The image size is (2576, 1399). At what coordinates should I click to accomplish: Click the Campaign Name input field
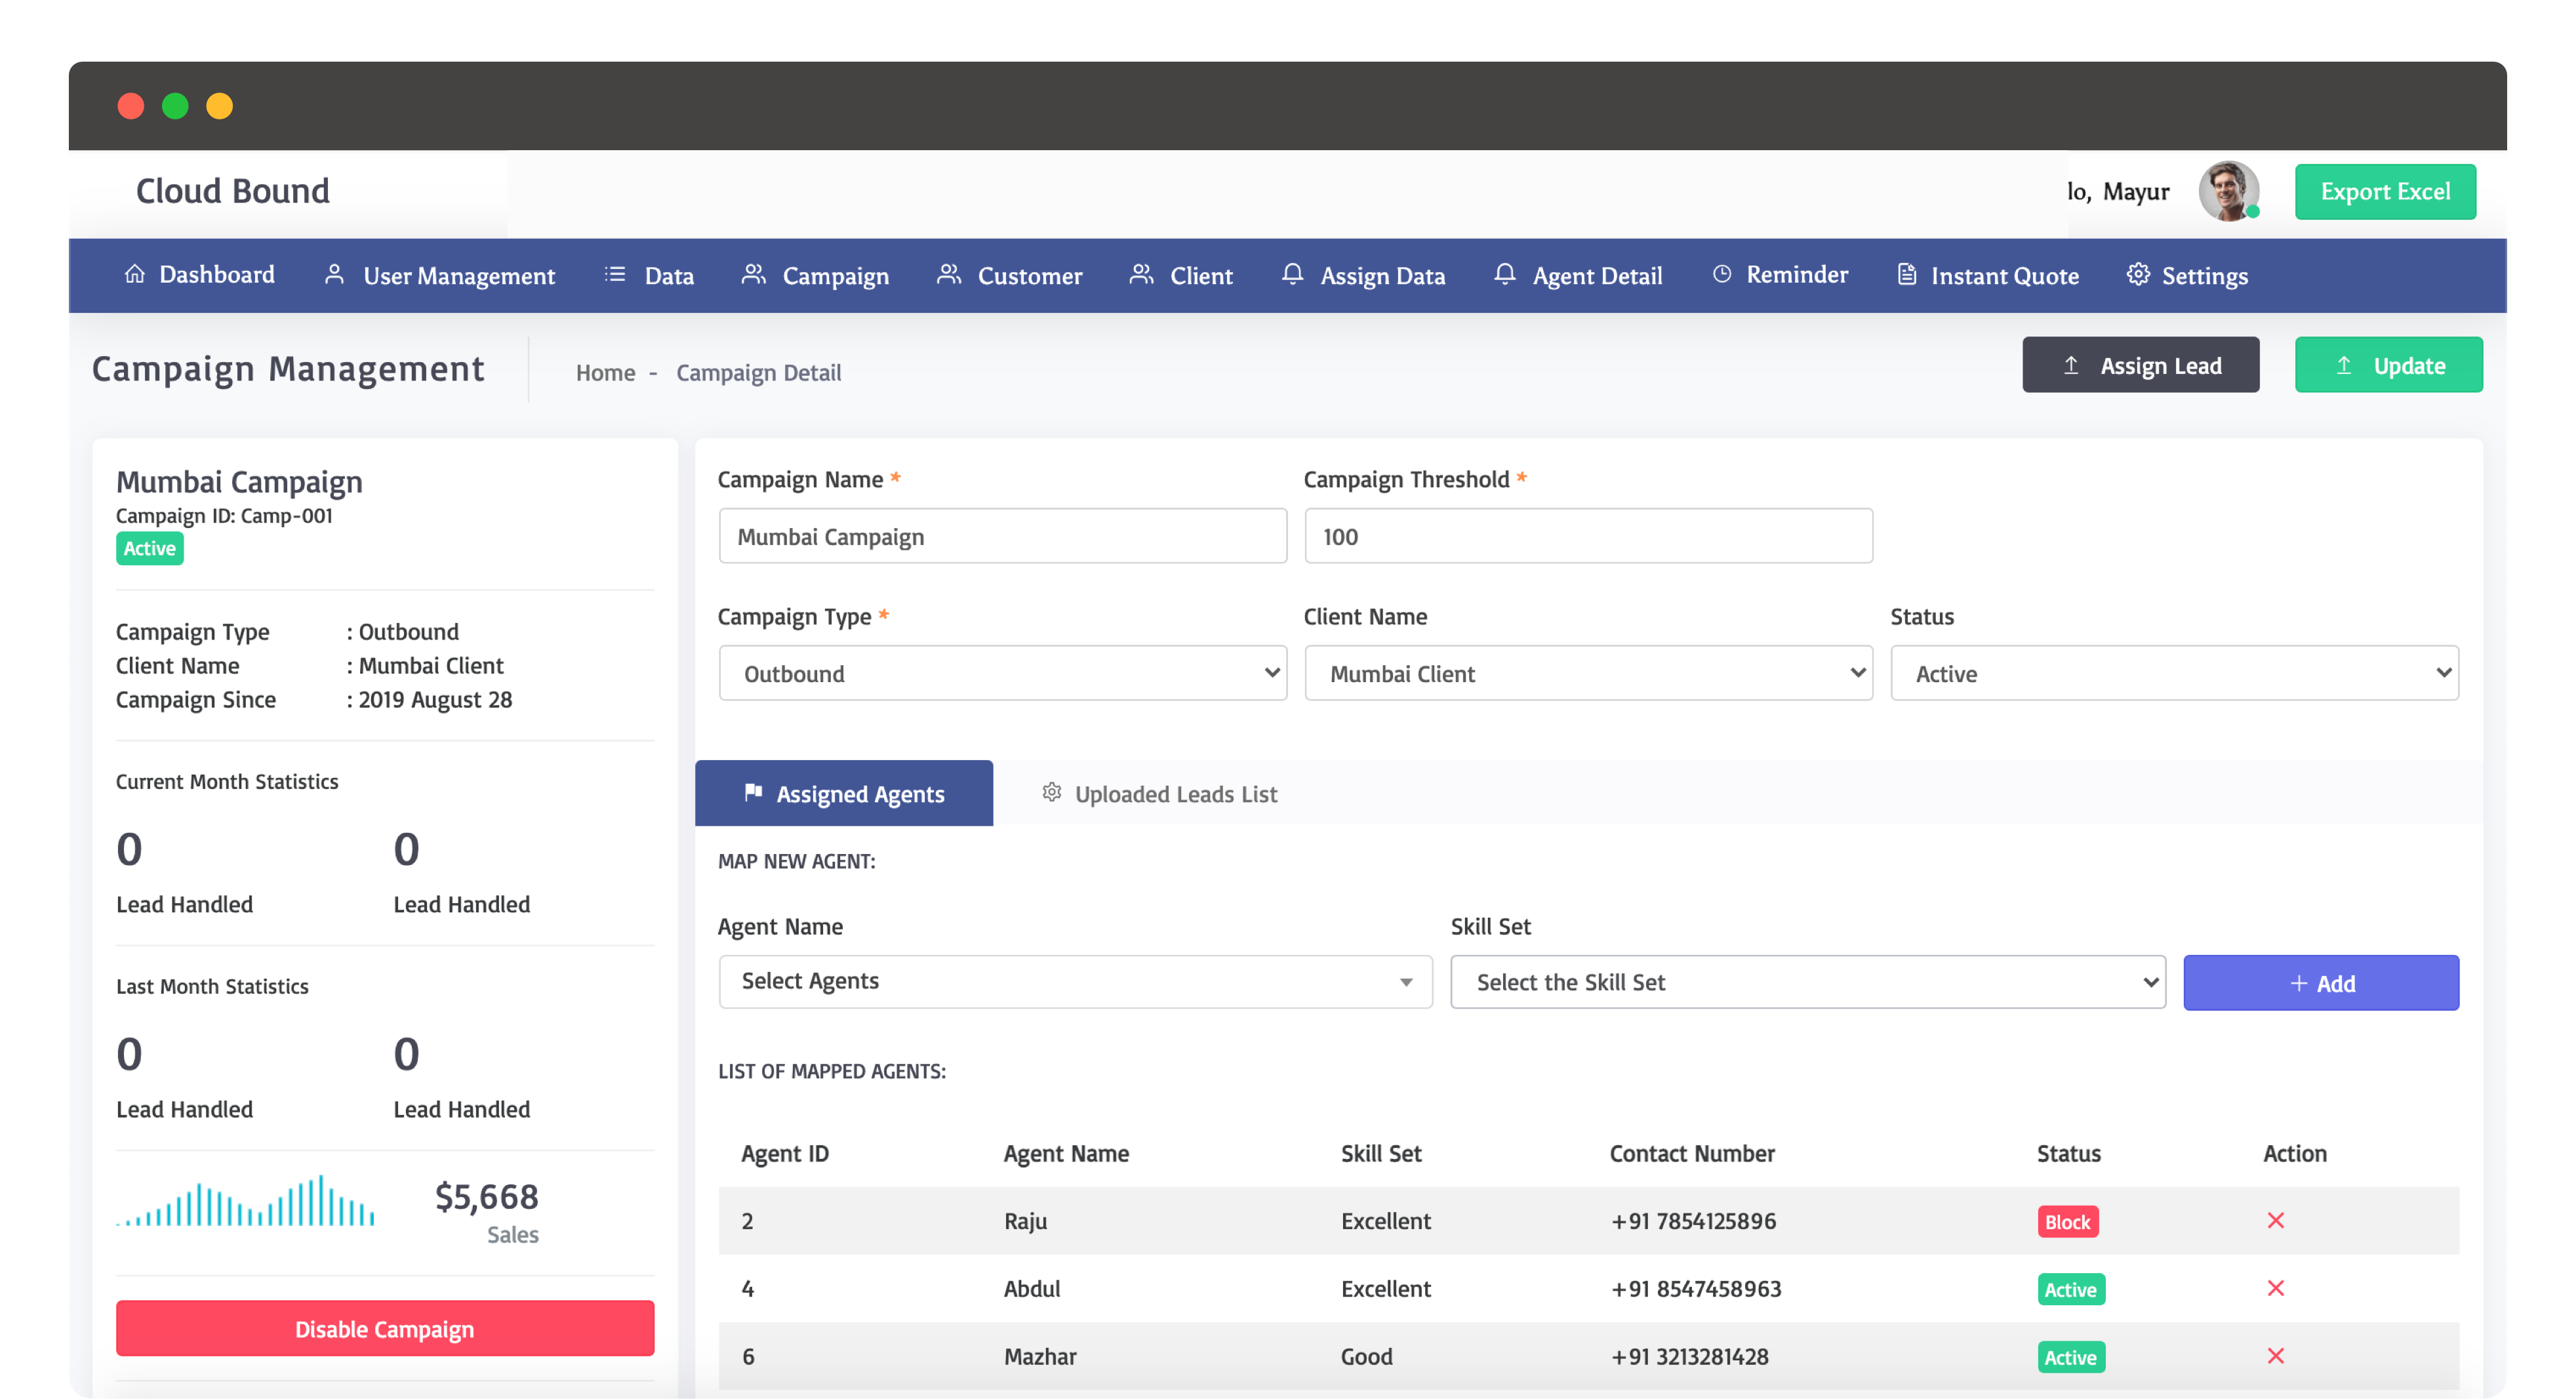tap(1003, 536)
